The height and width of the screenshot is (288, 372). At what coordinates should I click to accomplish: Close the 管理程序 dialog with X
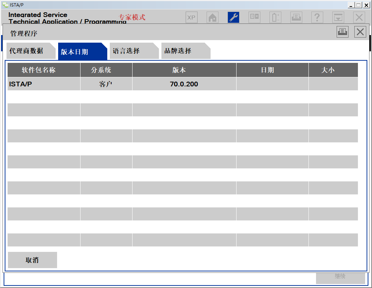tap(360, 32)
